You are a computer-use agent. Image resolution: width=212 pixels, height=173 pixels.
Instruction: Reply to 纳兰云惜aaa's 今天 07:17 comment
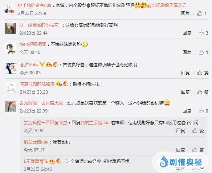tap(180, 150)
